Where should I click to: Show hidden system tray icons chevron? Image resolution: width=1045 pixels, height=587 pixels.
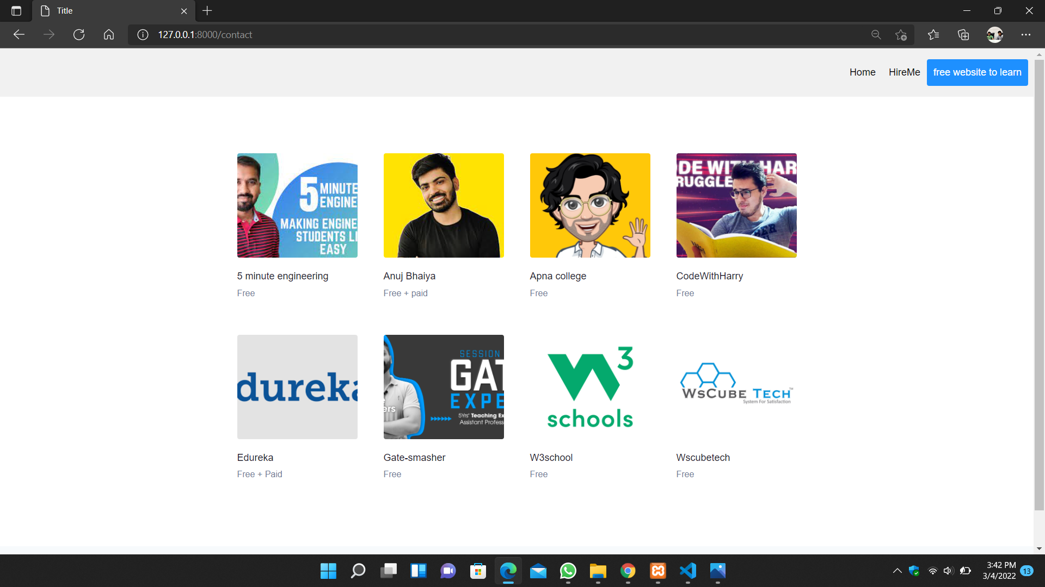coord(897,571)
